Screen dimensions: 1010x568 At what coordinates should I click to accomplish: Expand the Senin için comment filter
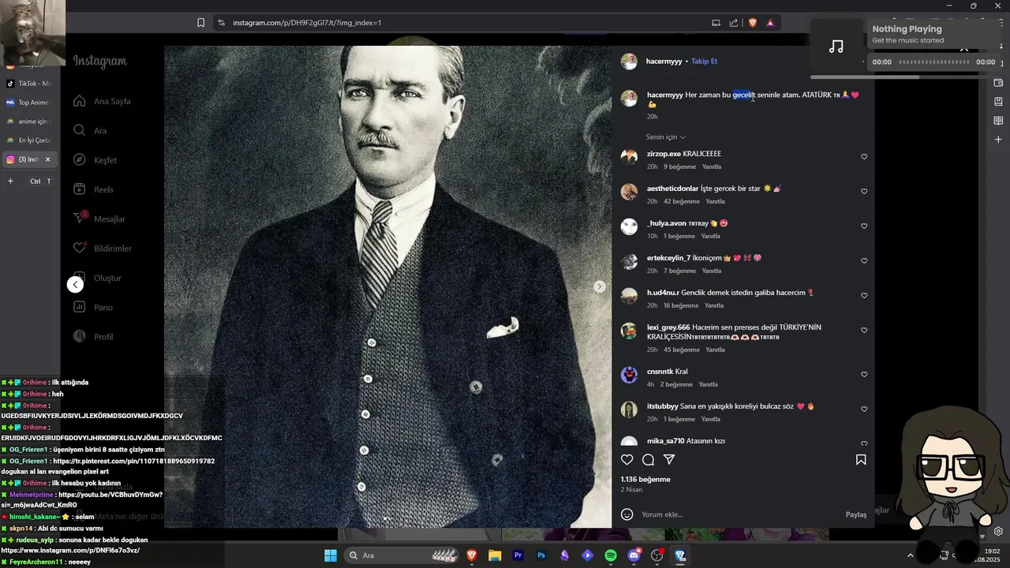665,137
